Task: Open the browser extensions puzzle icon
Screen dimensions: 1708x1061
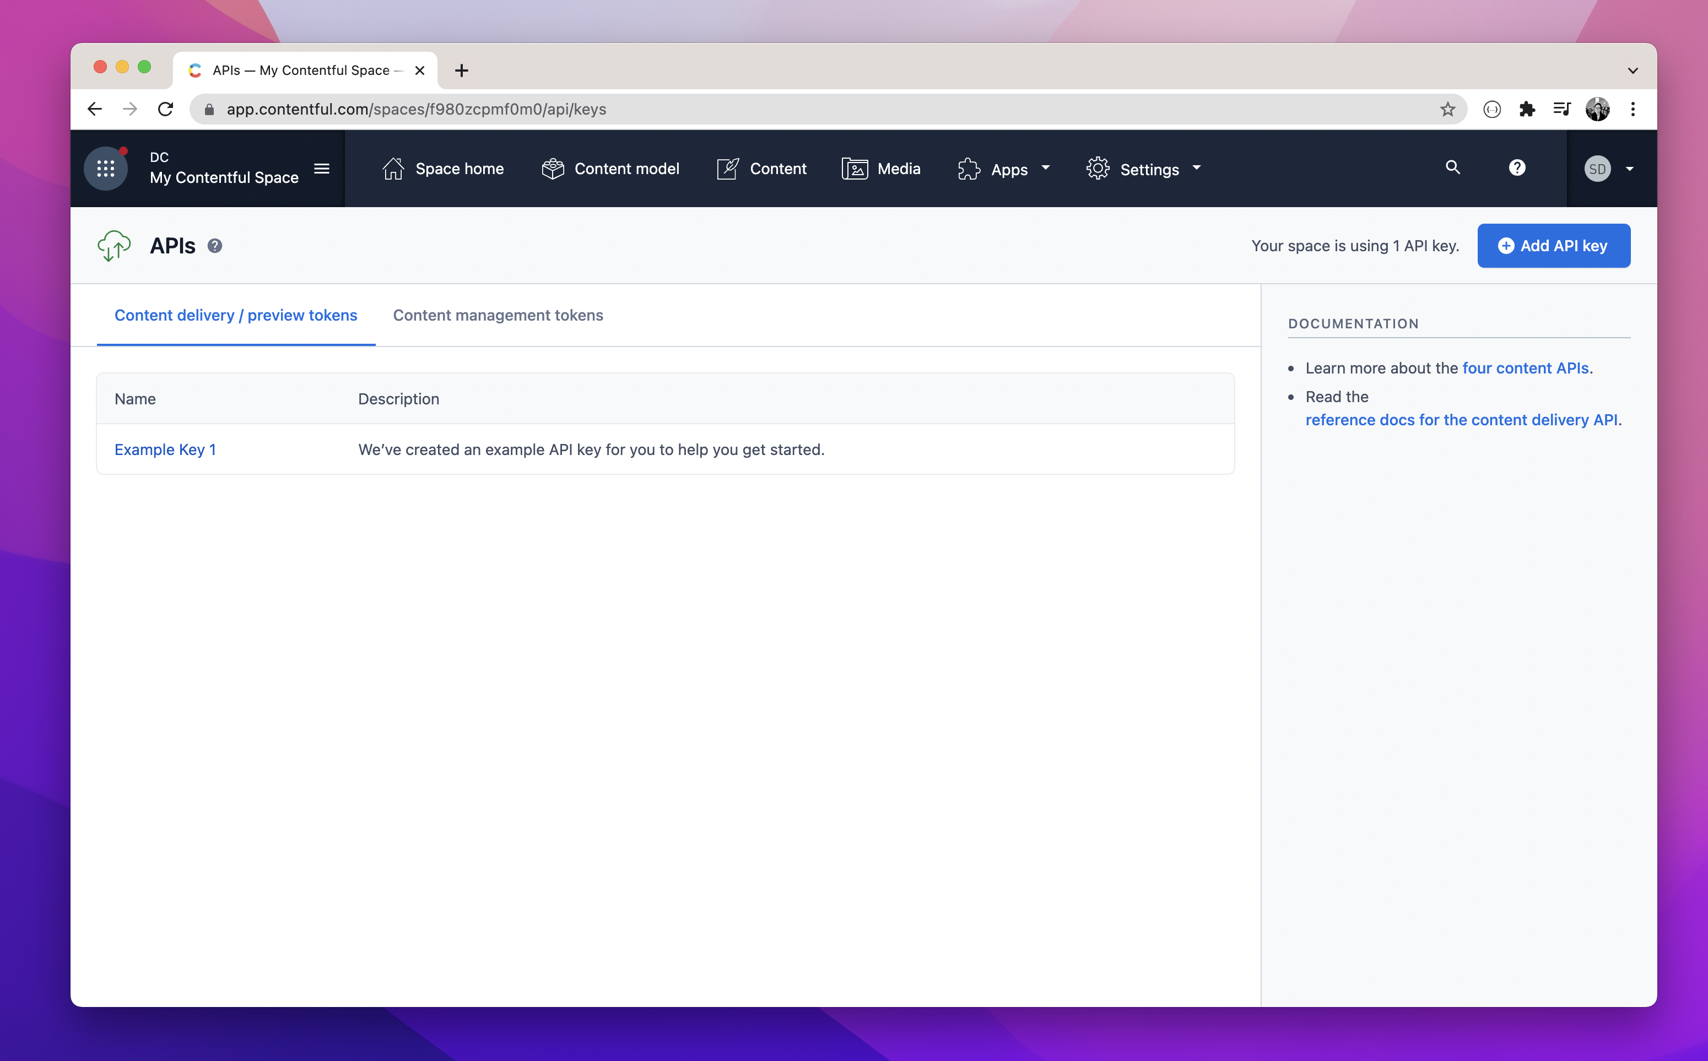Action: click(x=1527, y=110)
